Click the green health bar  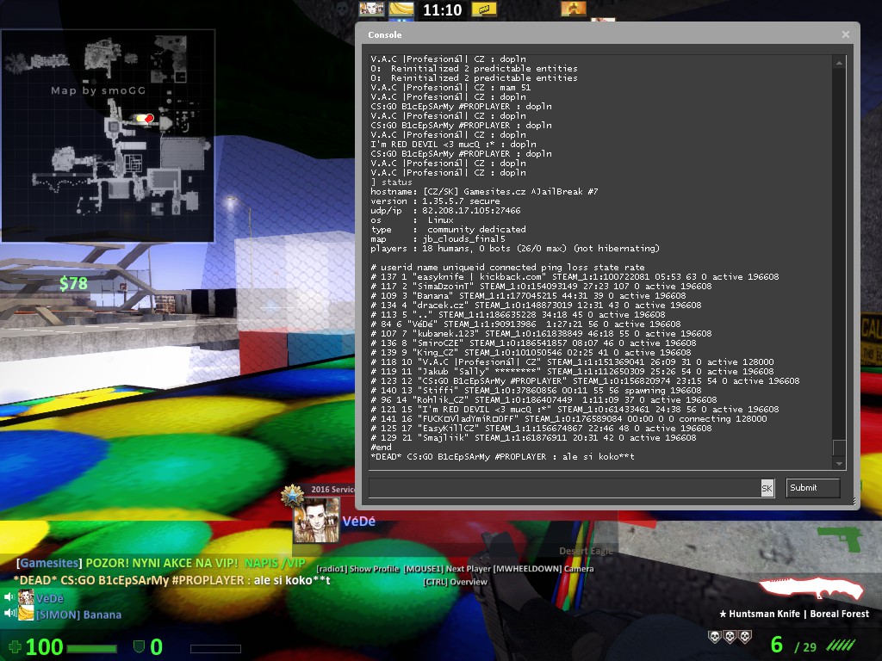91,649
